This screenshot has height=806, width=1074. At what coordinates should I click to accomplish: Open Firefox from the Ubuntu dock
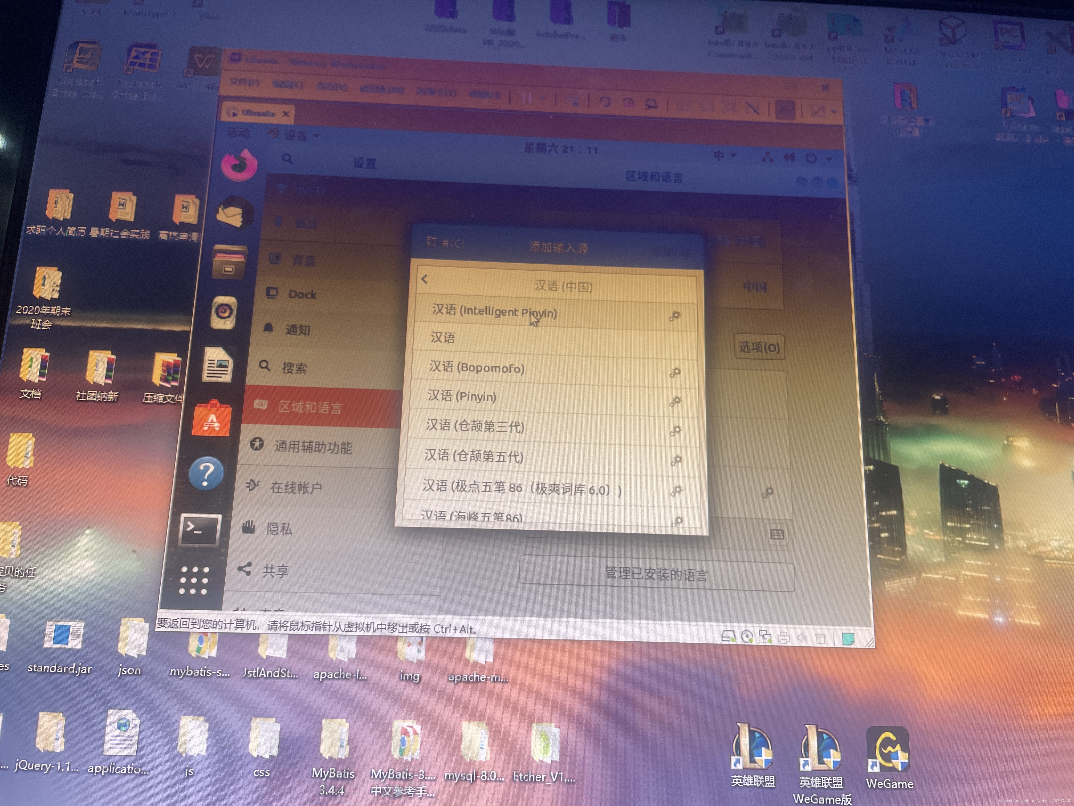coord(239,164)
